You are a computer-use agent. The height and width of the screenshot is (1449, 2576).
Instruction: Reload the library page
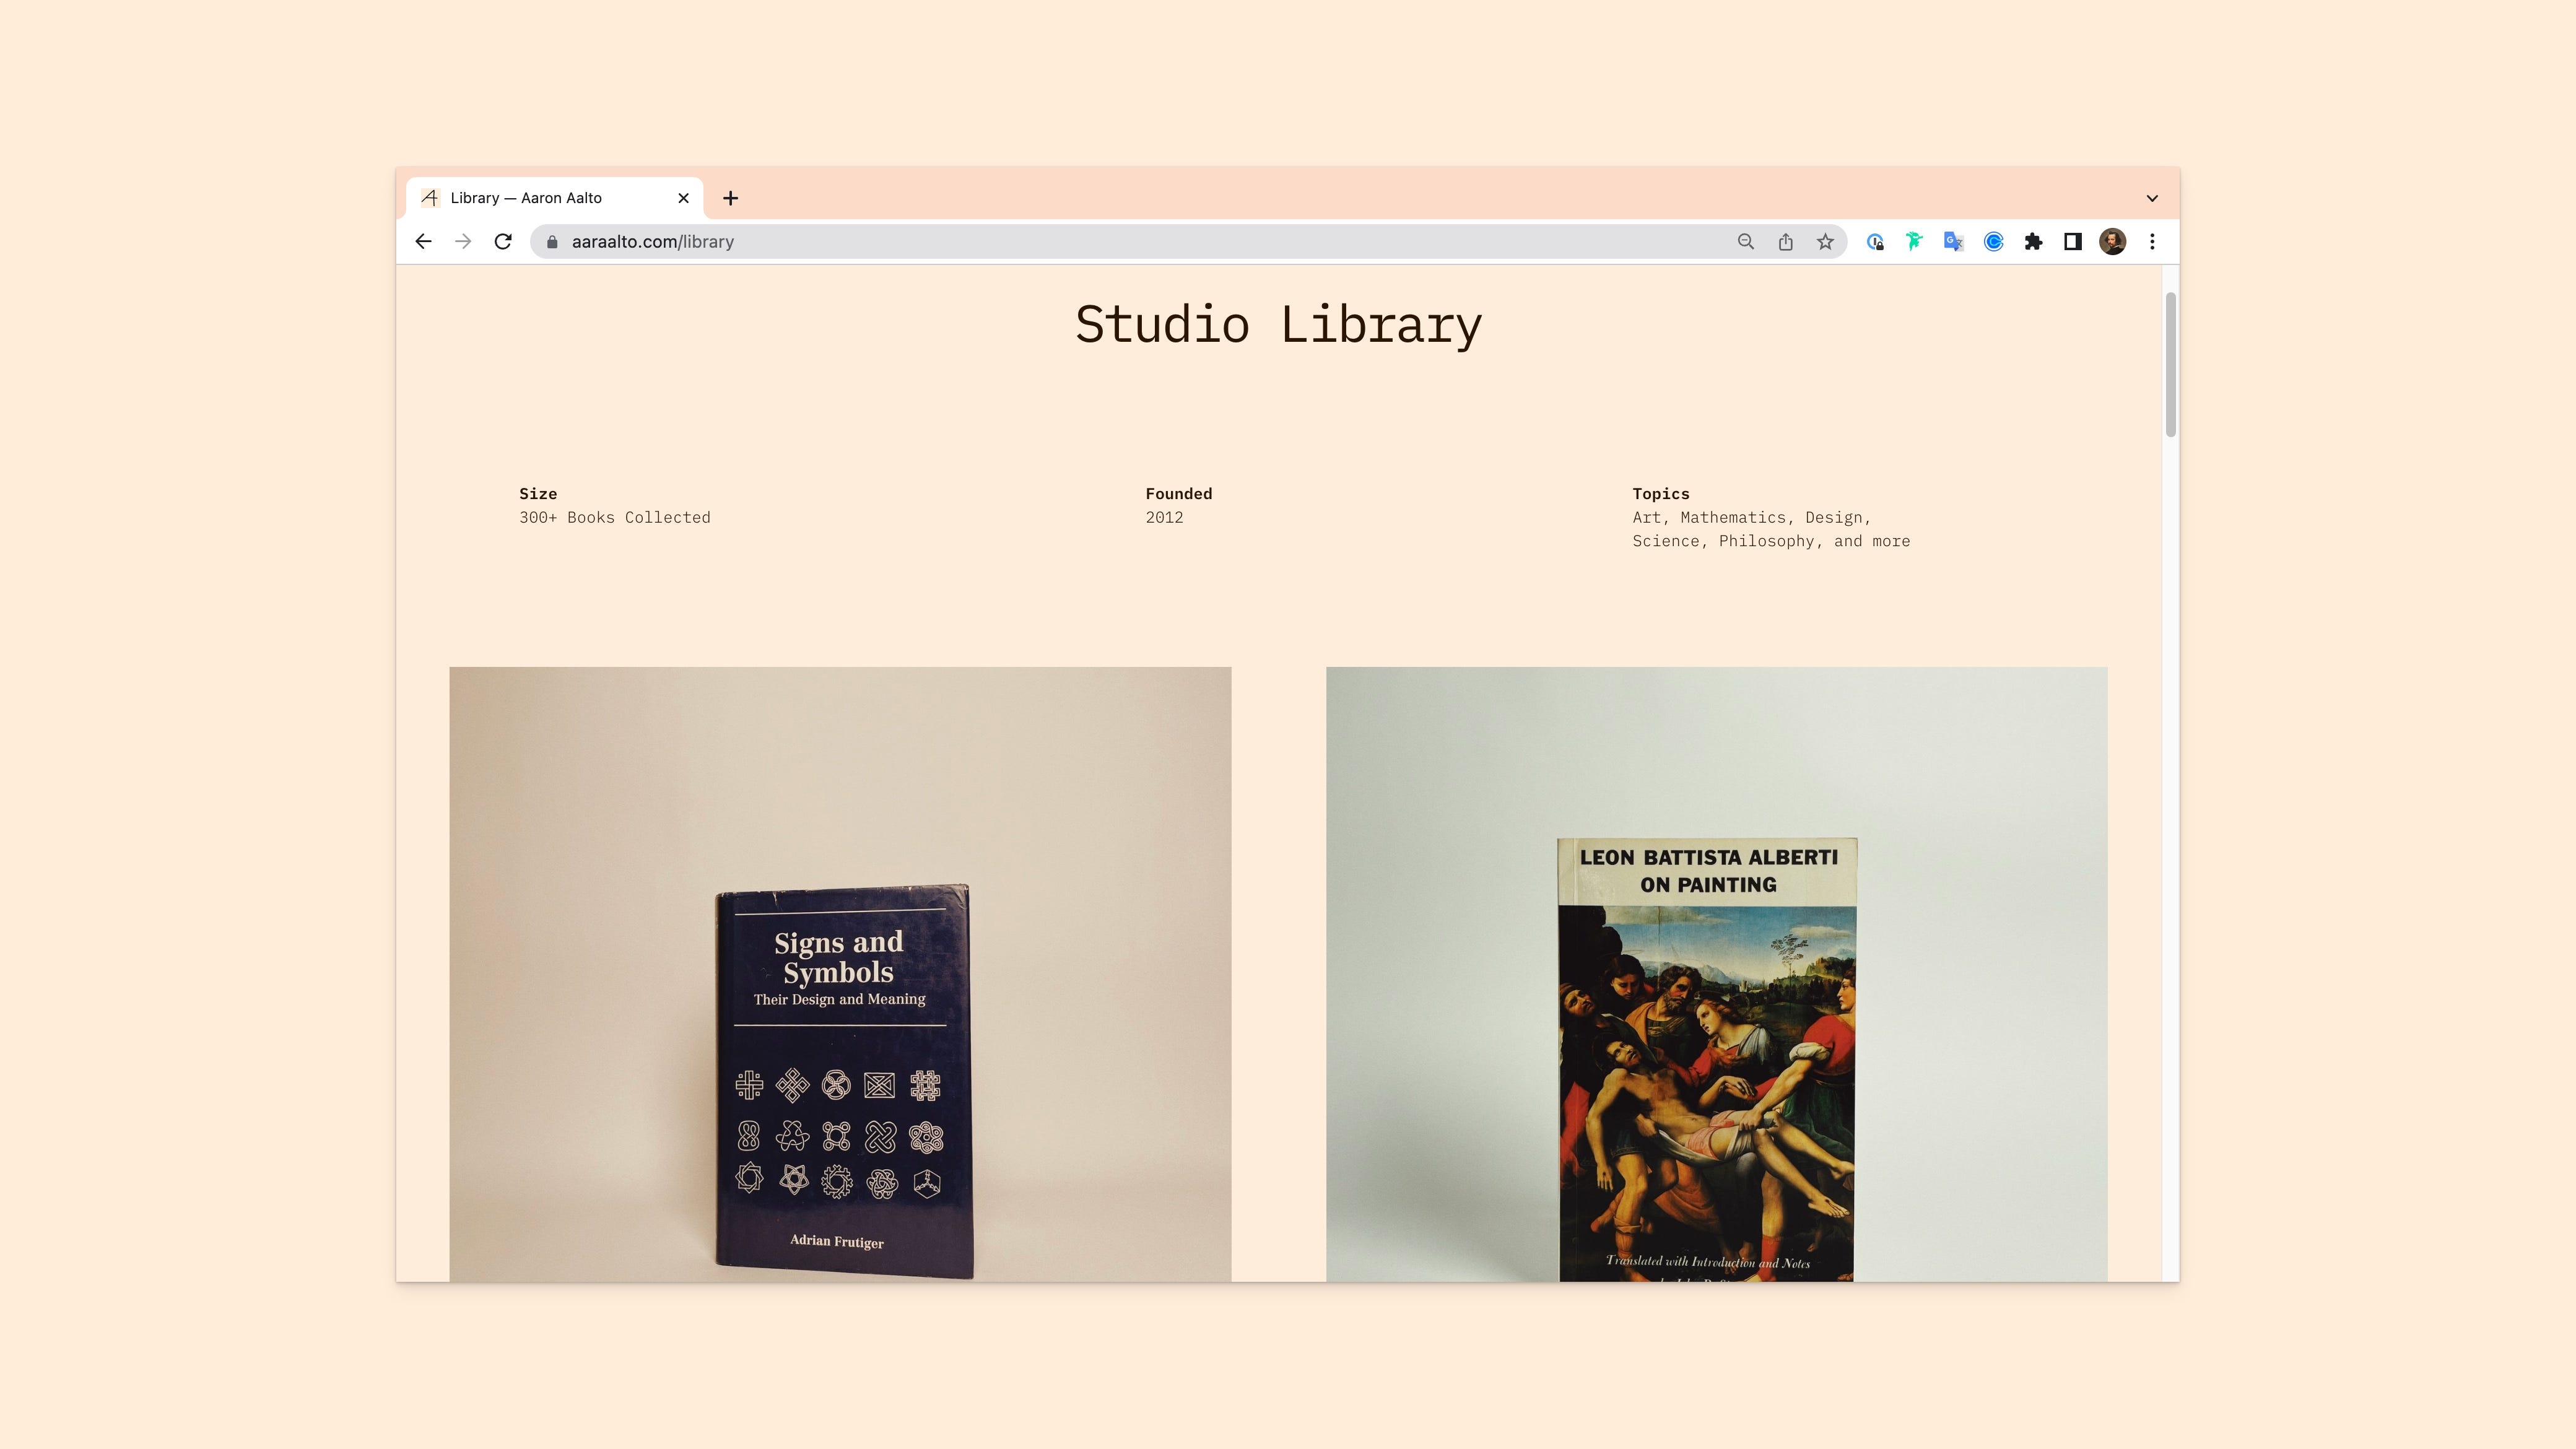503,241
